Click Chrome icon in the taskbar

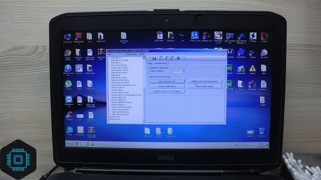click(x=77, y=144)
